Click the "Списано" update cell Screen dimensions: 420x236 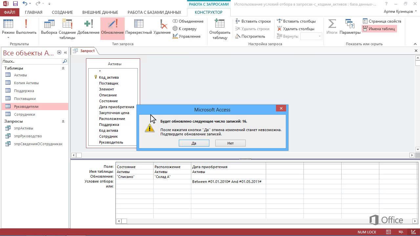click(135, 177)
